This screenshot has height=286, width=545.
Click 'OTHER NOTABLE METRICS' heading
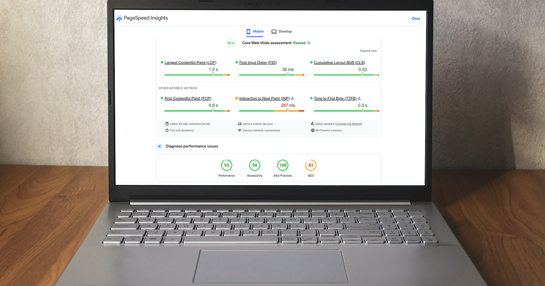coord(177,88)
